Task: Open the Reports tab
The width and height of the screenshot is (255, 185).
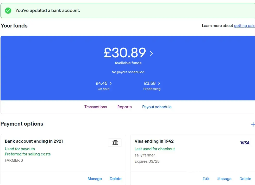Action: (125, 107)
